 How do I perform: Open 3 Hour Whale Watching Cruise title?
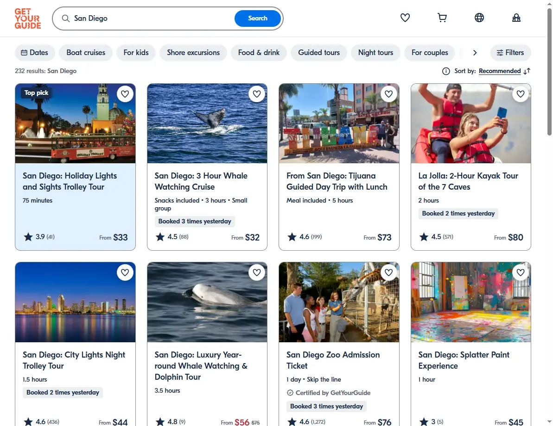pos(201,181)
